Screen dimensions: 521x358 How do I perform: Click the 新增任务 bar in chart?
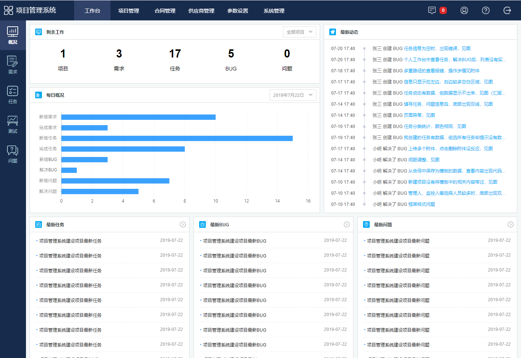pyautogui.click(x=177, y=138)
